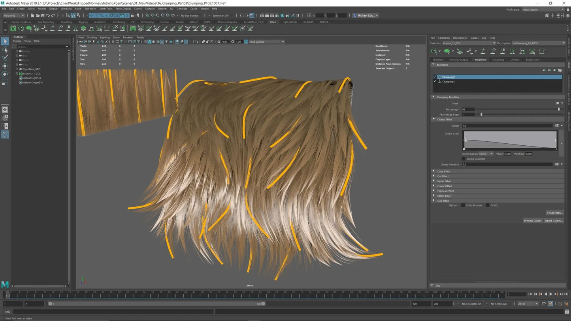Click the add modifier icon beside folder icon

[554, 70]
